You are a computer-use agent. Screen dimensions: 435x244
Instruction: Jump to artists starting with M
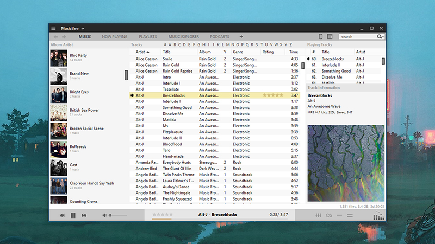tap(228, 45)
